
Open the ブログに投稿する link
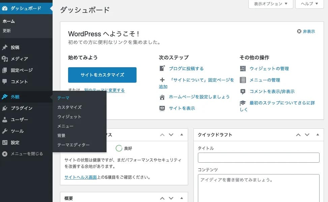click(x=186, y=69)
